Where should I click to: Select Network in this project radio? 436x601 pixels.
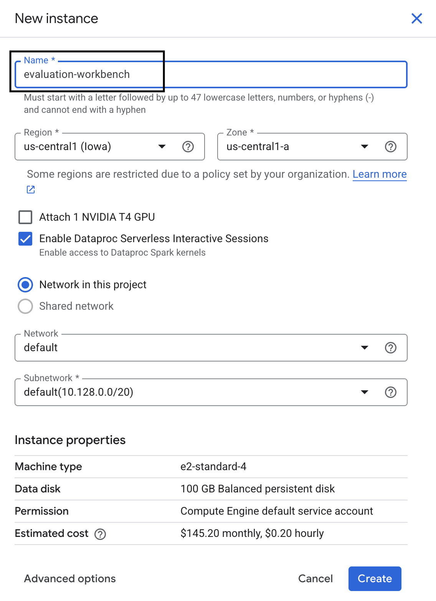coord(25,285)
